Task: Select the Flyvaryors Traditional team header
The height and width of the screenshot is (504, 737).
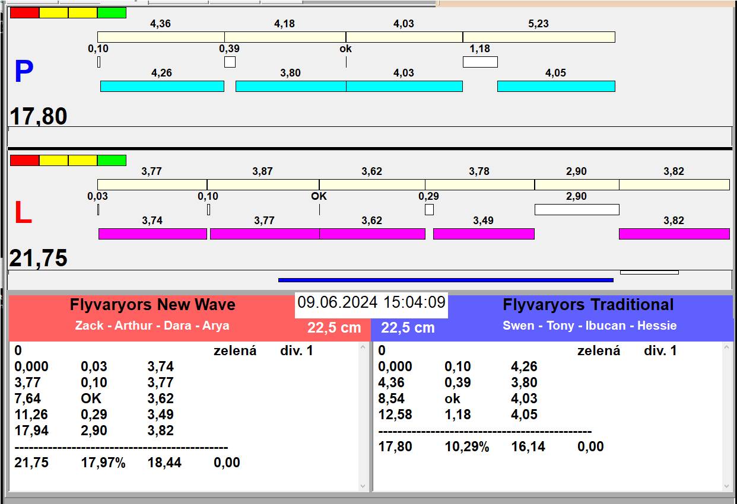Action: click(587, 305)
